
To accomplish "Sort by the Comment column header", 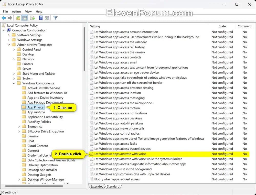I will coord(244,26).
